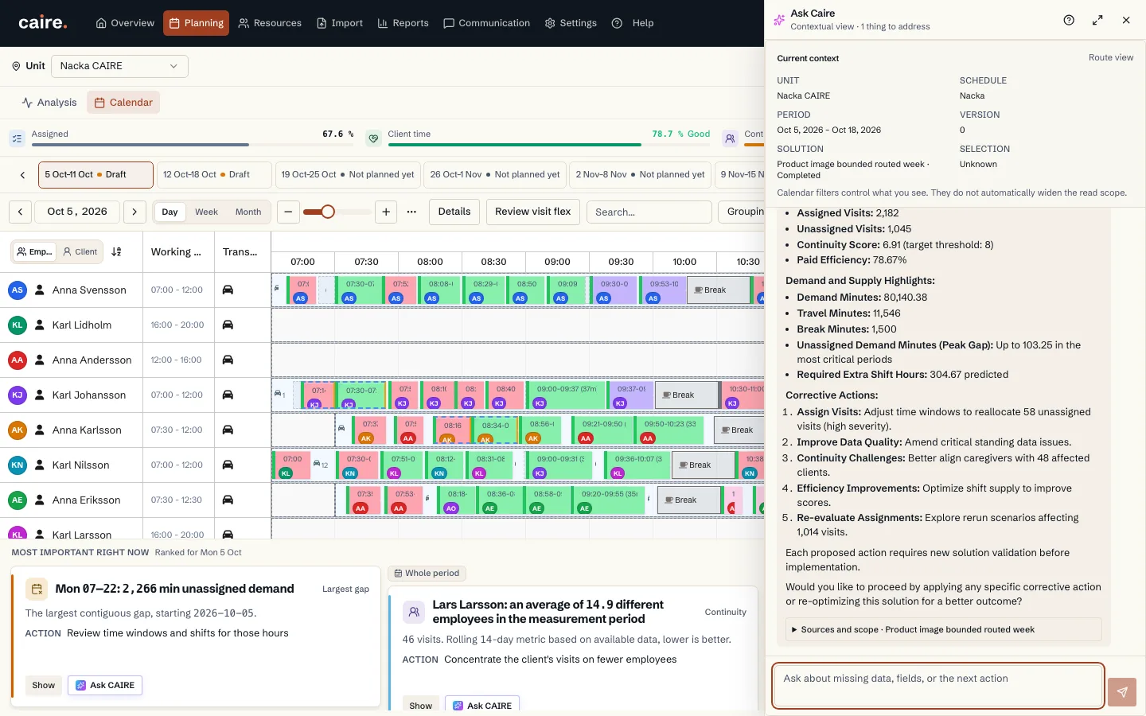Switch to the Analysis tab
The image size is (1146, 716).
tap(49, 103)
